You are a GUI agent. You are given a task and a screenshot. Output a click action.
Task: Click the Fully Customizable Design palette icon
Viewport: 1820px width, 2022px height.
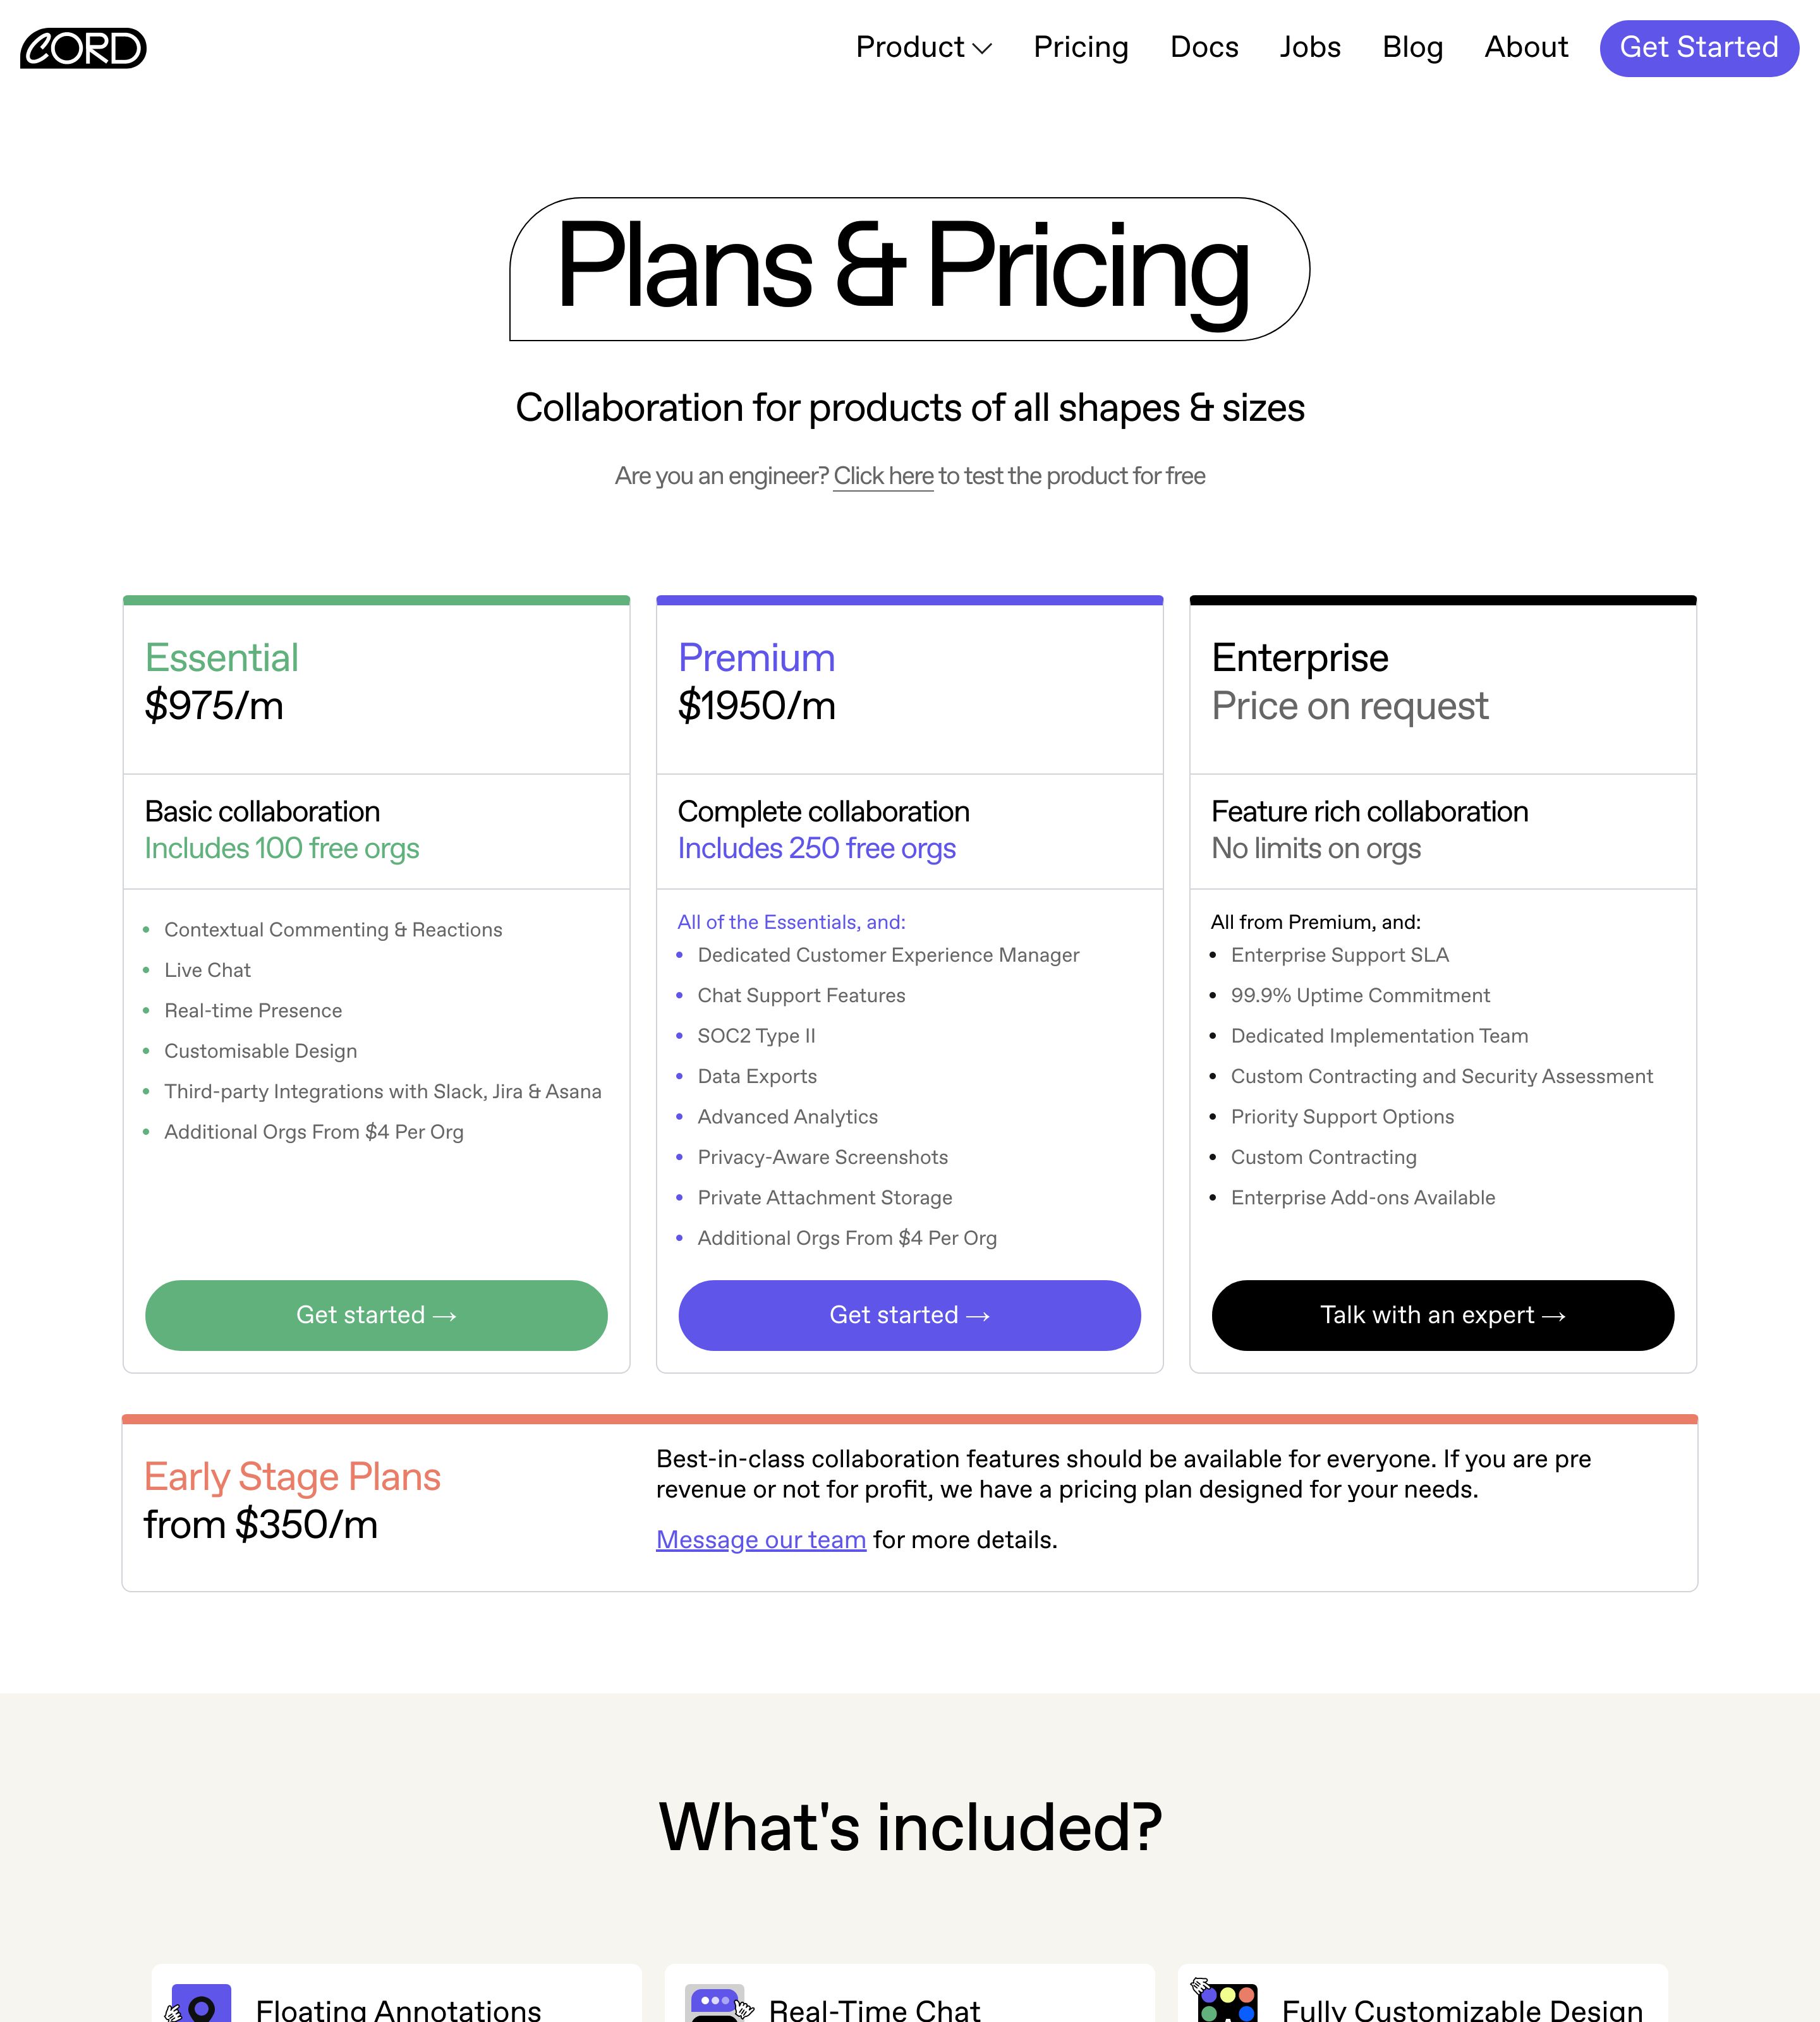[x=1227, y=2004]
